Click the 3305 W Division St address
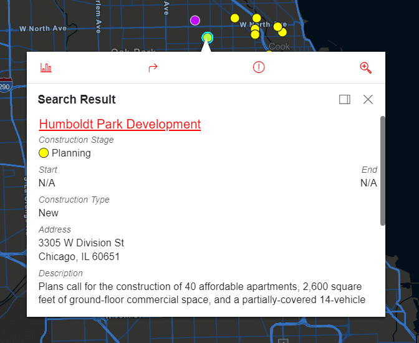The image size is (419, 343). pyautogui.click(x=81, y=243)
